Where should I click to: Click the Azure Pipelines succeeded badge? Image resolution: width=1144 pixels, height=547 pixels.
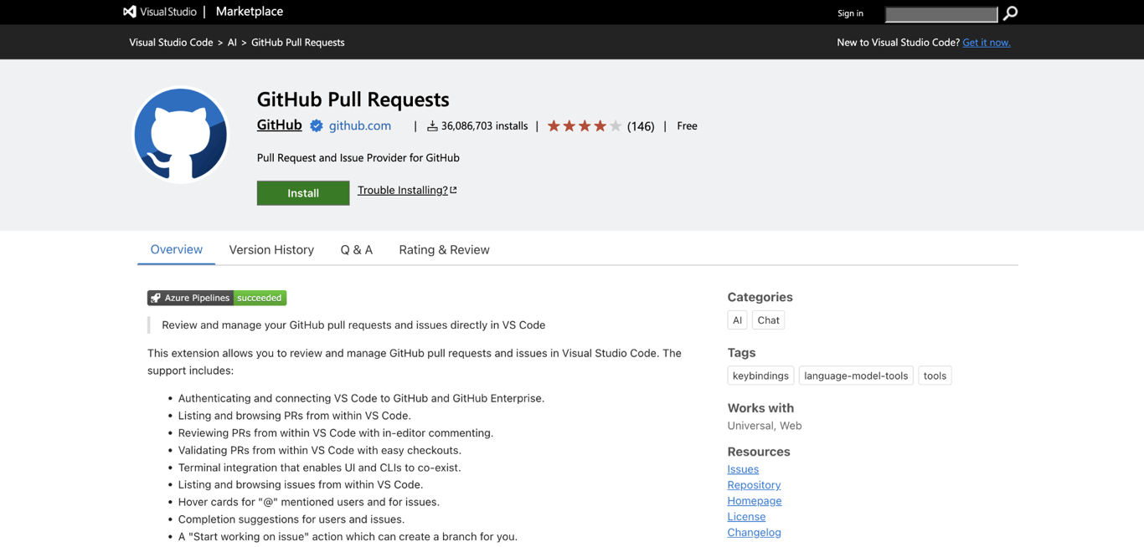pyautogui.click(x=217, y=298)
